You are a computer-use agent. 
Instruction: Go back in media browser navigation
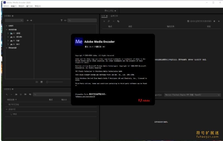[28, 20]
